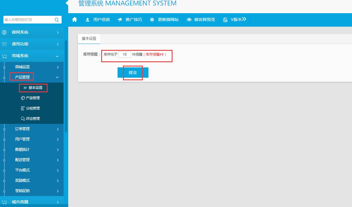Click the cart icon beside 城市商圈
The image size is (352, 207).
point(4,202)
